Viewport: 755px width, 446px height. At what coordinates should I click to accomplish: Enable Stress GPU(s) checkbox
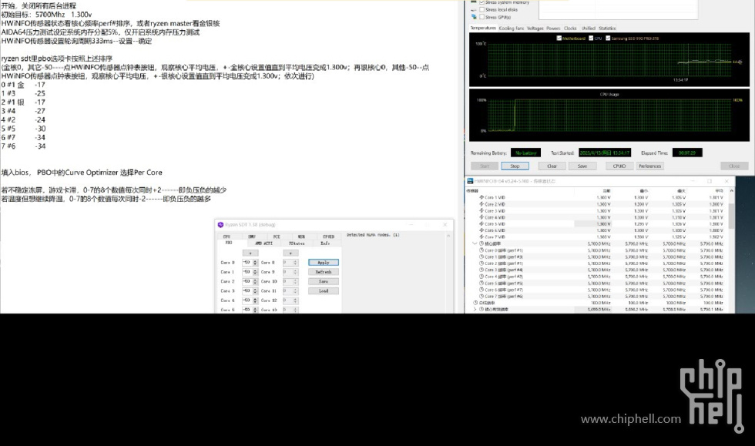[x=482, y=17]
